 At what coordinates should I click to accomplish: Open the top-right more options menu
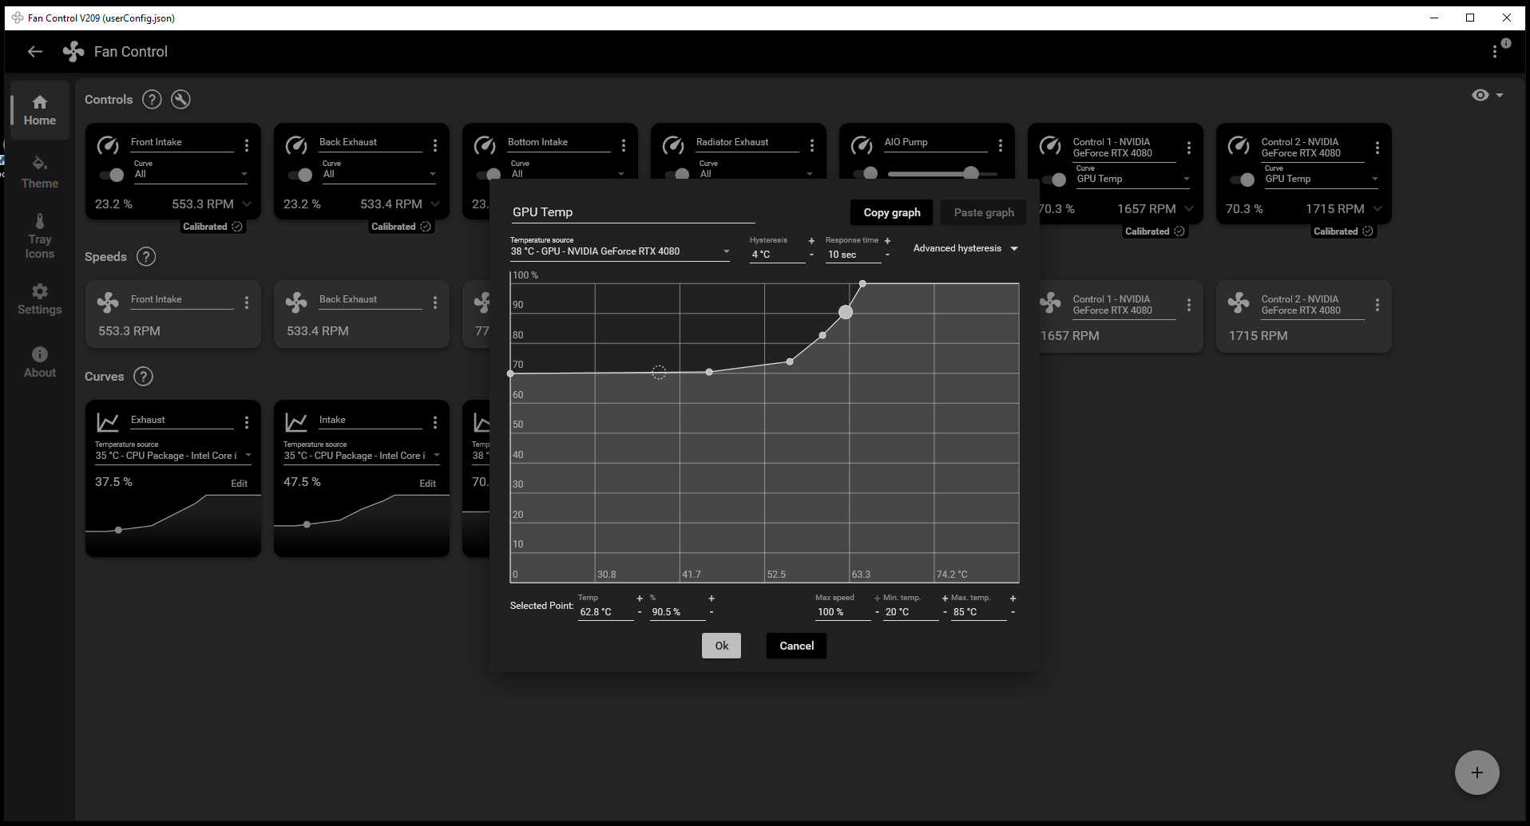pyautogui.click(x=1495, y=51)
